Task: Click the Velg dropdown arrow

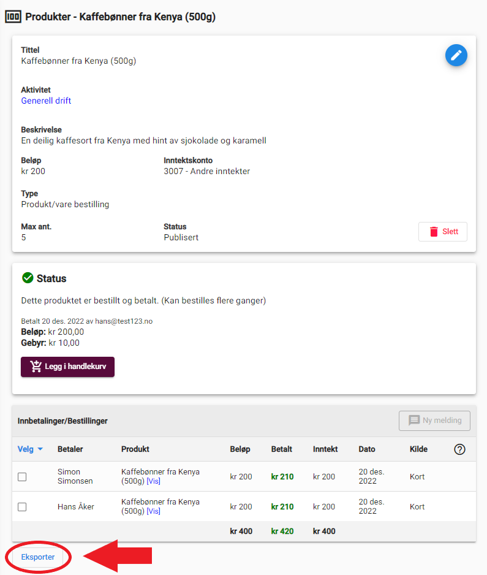Action: pyautogui.click(x=40, y=449)
